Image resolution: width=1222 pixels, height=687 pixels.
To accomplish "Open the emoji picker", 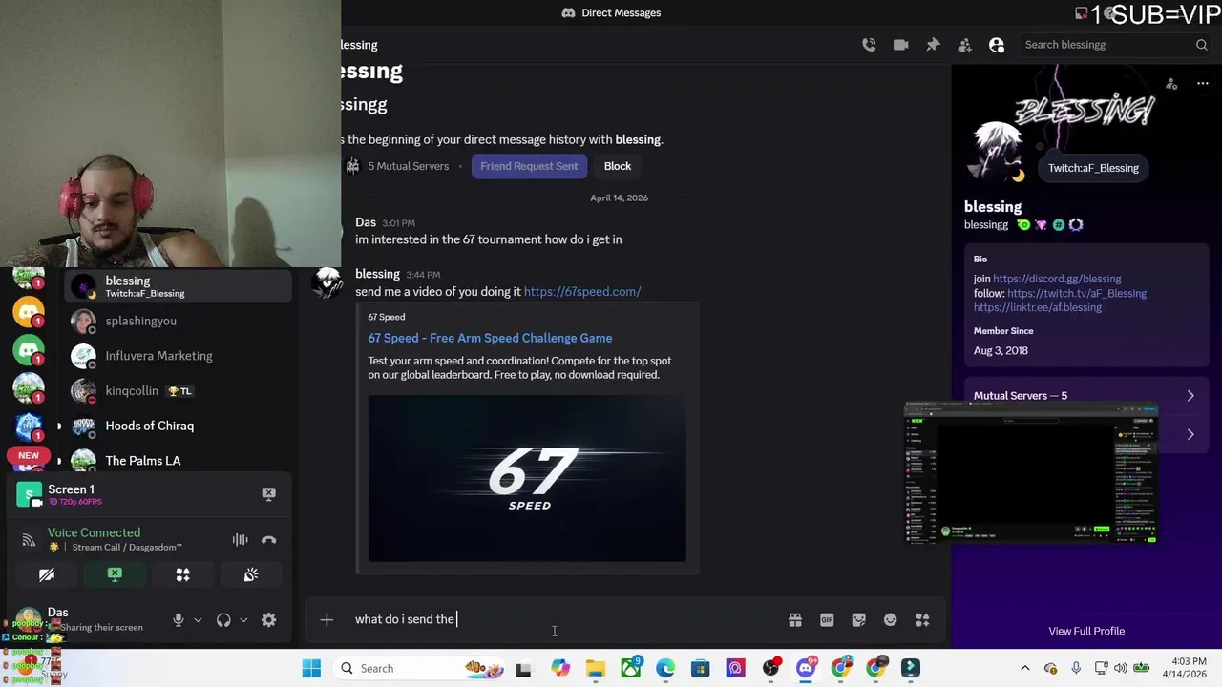I will click(891, 620).
